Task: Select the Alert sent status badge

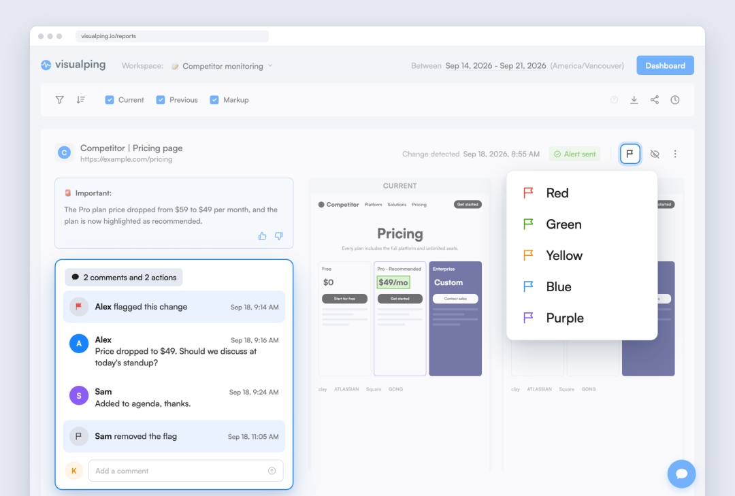Action: tap(574, 154)
